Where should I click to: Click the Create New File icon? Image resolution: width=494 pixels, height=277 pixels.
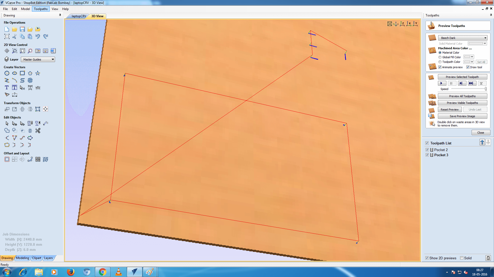[7, 29]
